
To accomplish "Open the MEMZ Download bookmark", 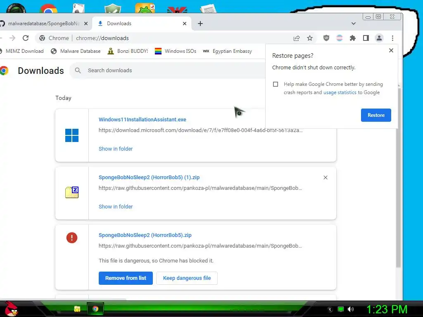I will point(22,51).
